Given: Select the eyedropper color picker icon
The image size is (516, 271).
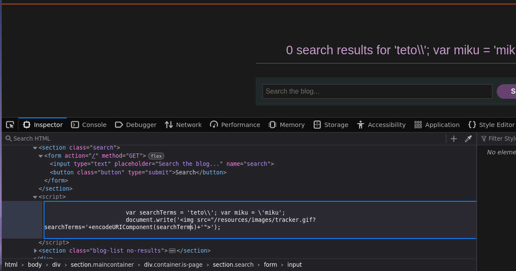Looking at the screenshot, I should tap(468, 138).
